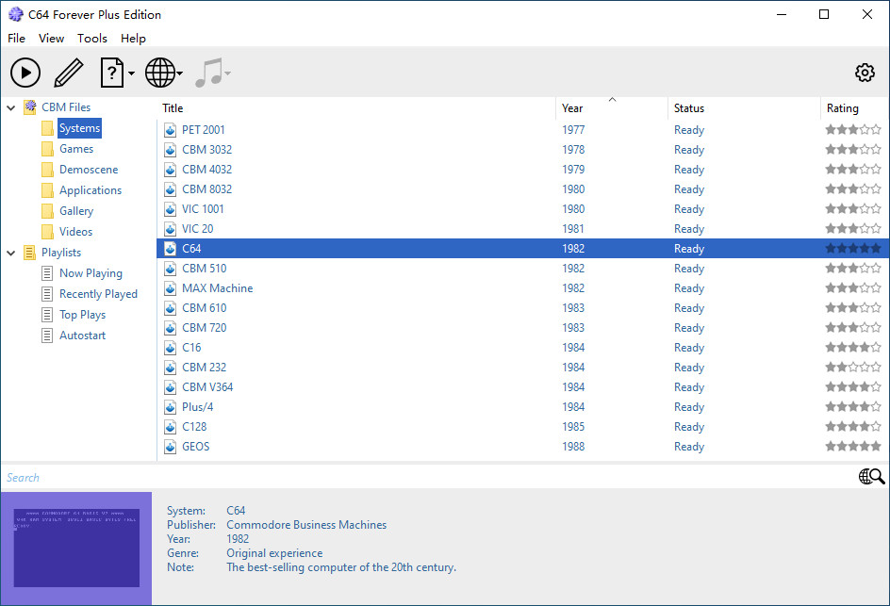The image size is (890, 606).
Task: Click the file icon next to CBM 720
Action: click(x=170, y=328)
